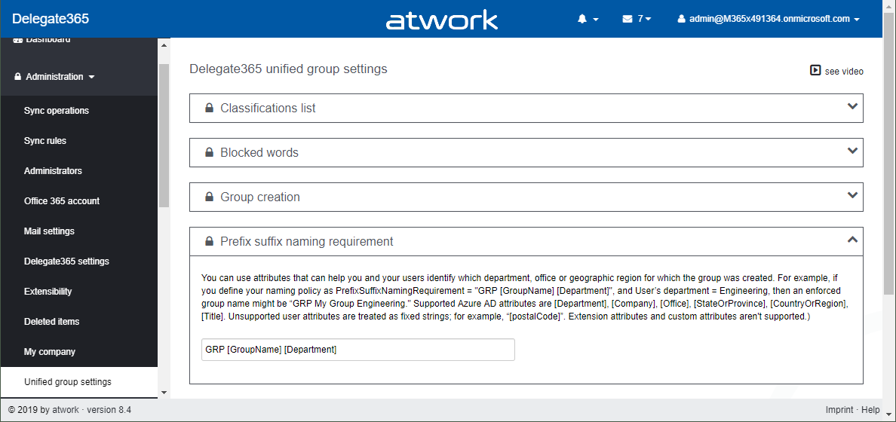Click the lock icon beside Group creation
896x422 pixels.
click(x=209, y=197)
